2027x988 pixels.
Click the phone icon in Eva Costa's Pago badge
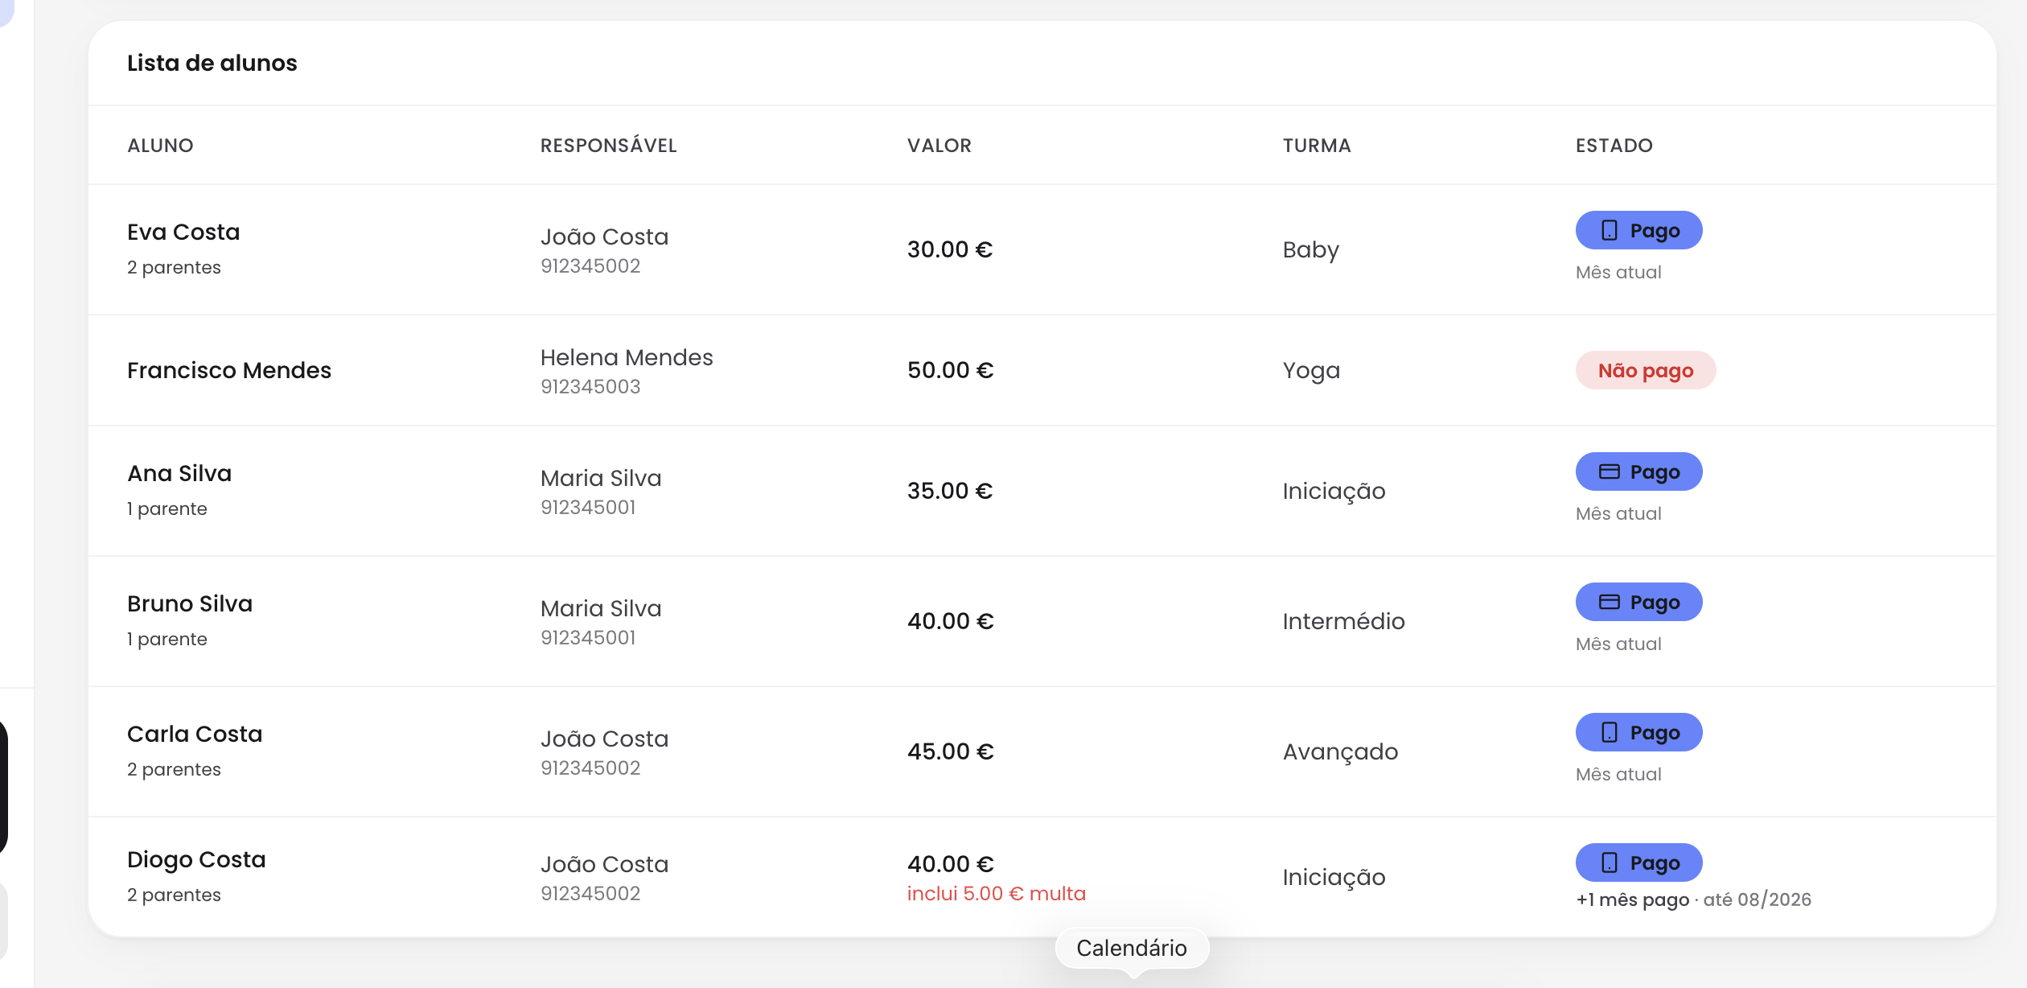pos(1609,231)
